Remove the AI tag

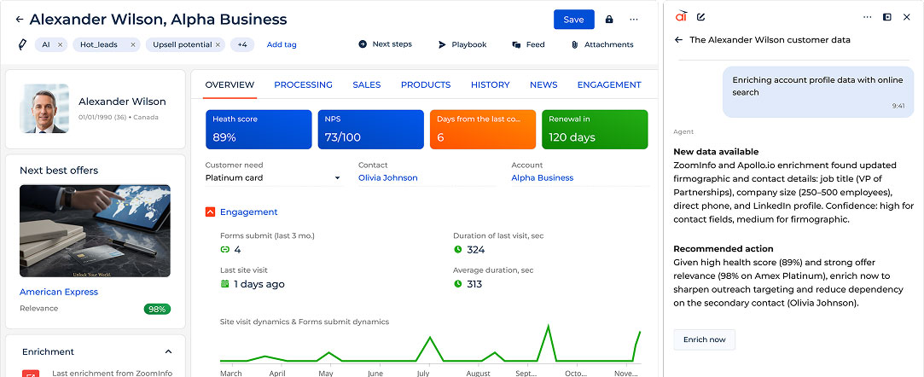pyautogui.click(x=60, y=44)
